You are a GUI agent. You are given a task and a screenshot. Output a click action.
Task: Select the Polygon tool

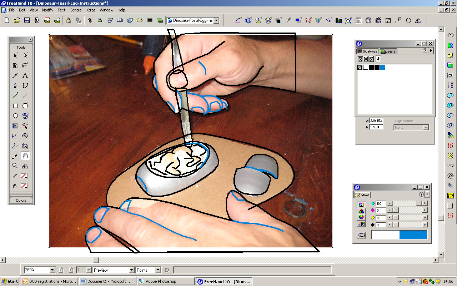(x=25, y=105)
